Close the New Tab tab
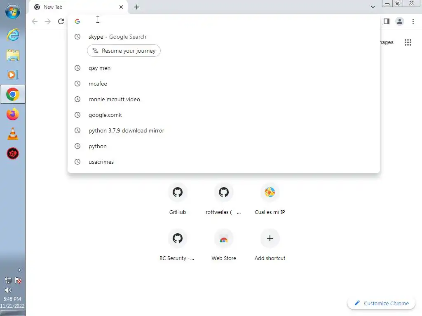The width and height of the screenshot is (422, 316). click(121, 7)
